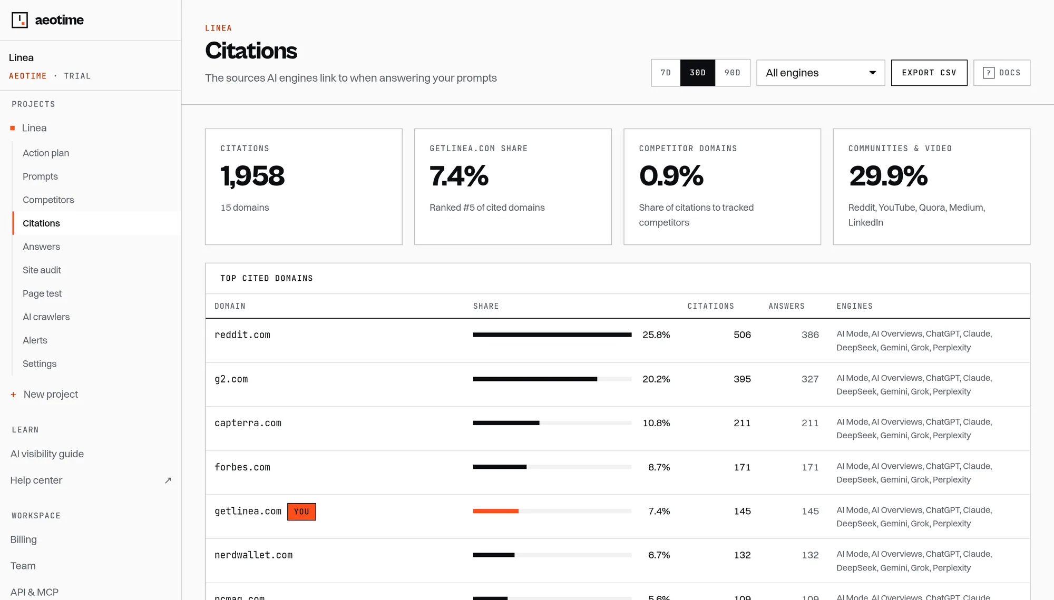Open the Competitors section
The width and height of the screenshot is (1054, 600).
pyautogui.click(x=48, y=200)
